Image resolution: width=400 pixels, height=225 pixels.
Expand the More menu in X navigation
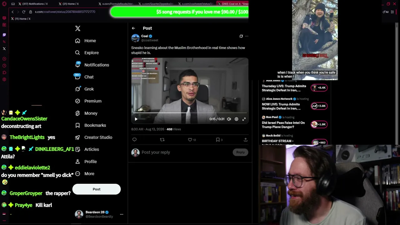(x=85, y=174)
